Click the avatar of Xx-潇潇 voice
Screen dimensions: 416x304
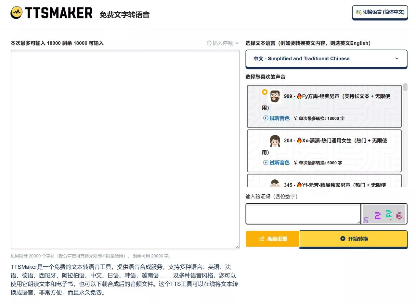coord(274,141)
